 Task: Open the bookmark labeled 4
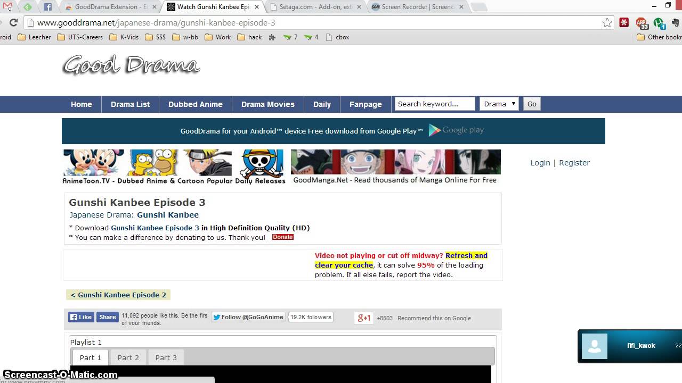click(x=311, y=37)
